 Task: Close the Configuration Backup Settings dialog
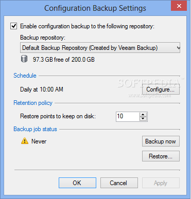179,6
